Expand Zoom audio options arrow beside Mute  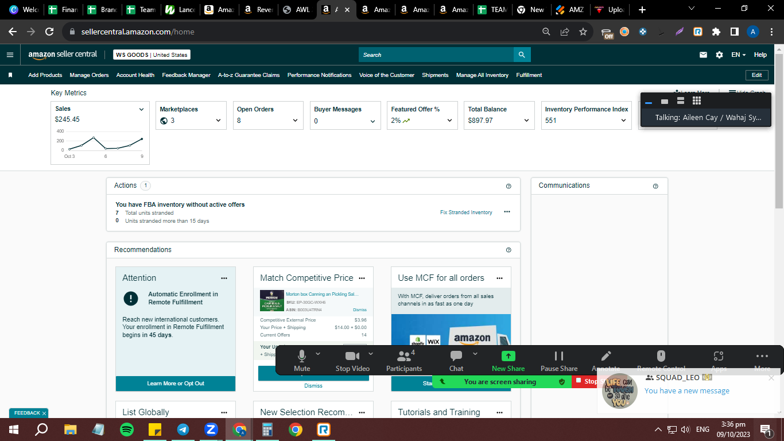pyautogui.click(x=318, y=354)
